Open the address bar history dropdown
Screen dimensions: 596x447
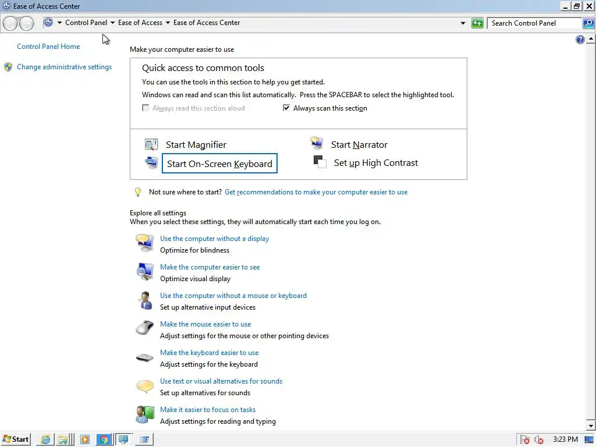click(463, 23)
